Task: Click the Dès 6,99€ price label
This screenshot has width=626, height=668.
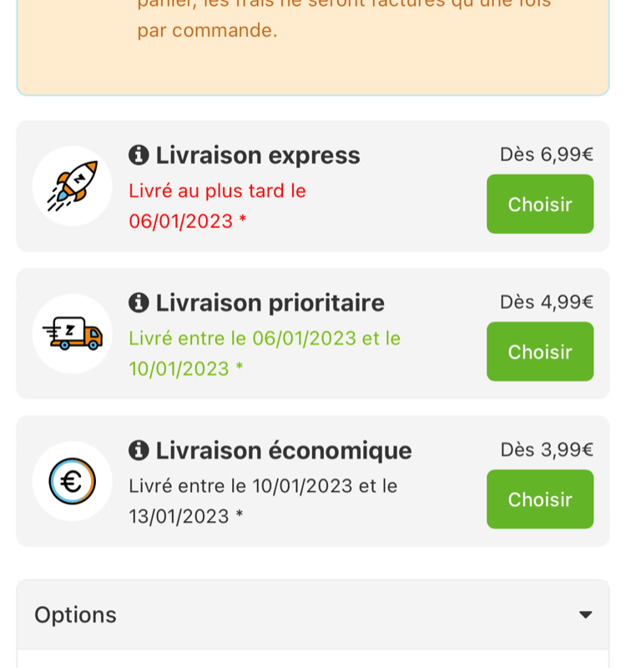Action: pyautogui.click(x=547, y=154)
